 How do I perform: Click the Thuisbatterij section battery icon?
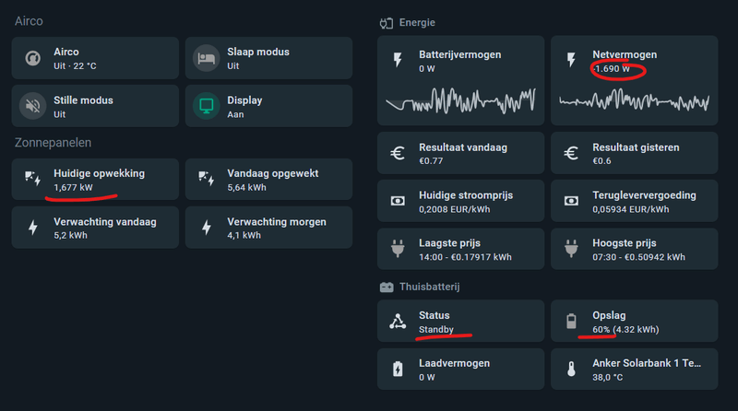[x=387, y=287]
